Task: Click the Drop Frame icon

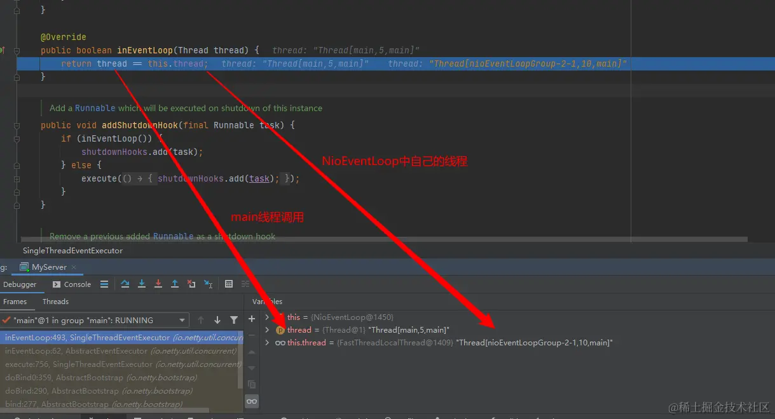Action: point(191,284)
